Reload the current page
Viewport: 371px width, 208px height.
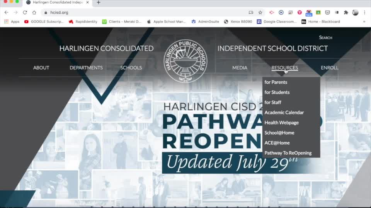(25, 12)
